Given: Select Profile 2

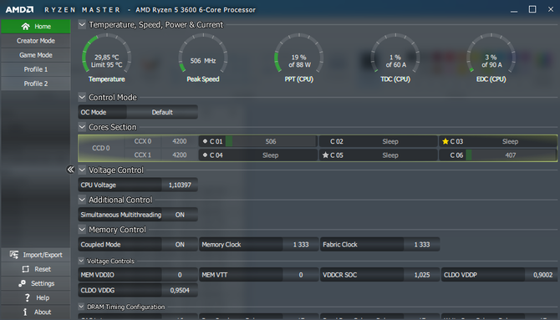Looking at the screenshot, I should point(36,84).
